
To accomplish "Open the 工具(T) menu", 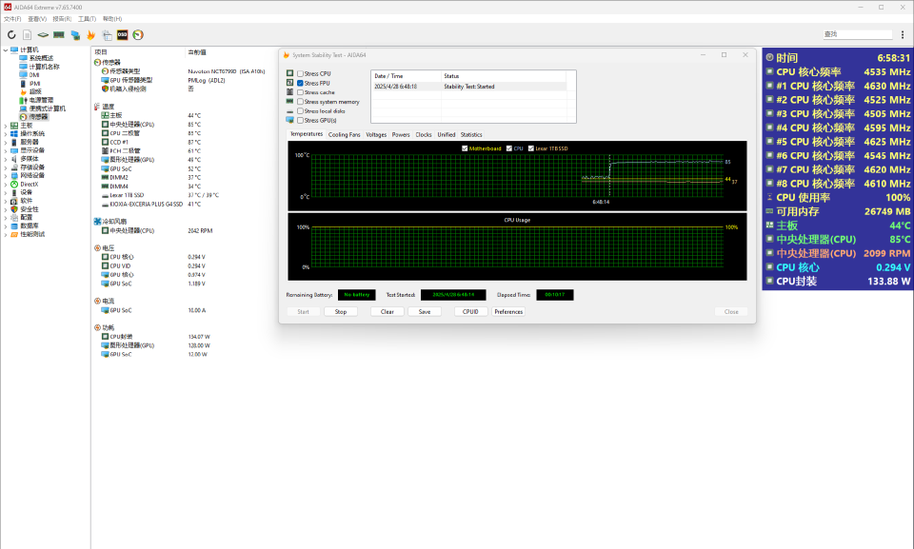I will [86, 18].
